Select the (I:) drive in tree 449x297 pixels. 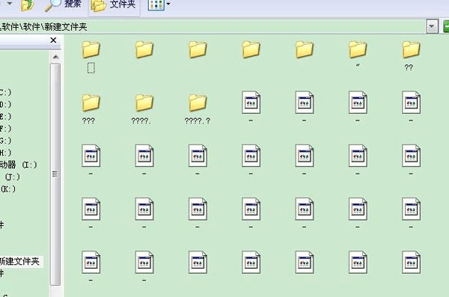tap(18, 165)
